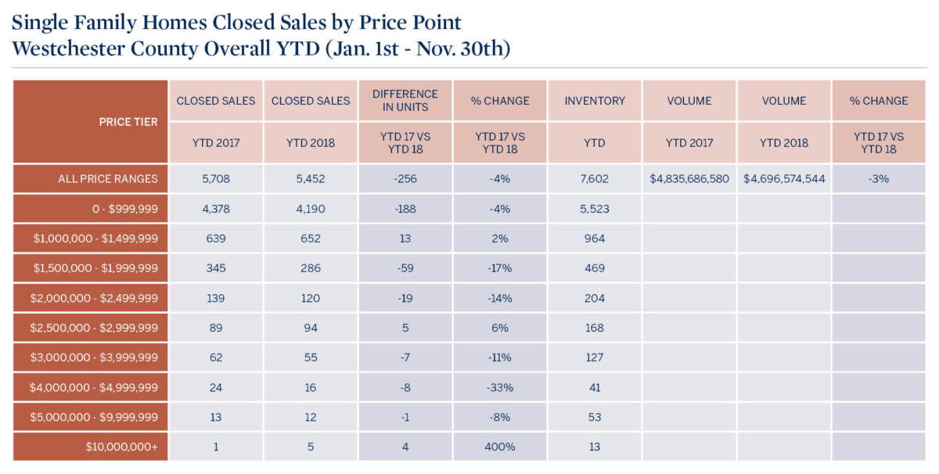Click the INVENTORY column header
Image resolution: width=939 pixels, height=474 pixels.
click(x=595, y=101)
